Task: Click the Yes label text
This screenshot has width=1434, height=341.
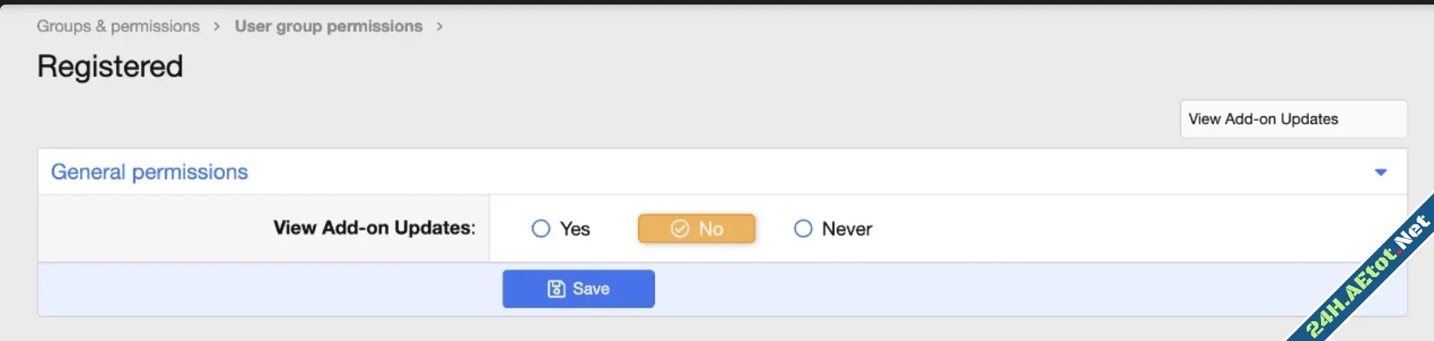Action: (575, 229)
